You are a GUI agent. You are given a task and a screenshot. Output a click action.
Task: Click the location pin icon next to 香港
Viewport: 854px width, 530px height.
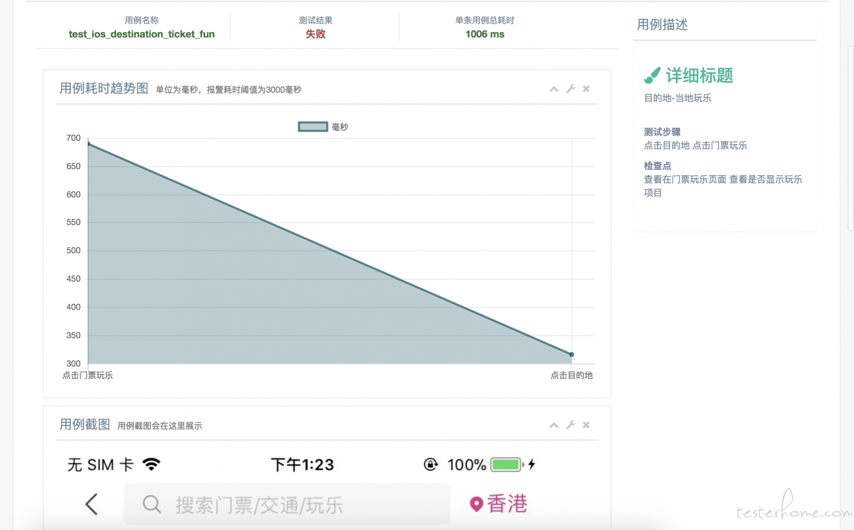tap(476, 504)
